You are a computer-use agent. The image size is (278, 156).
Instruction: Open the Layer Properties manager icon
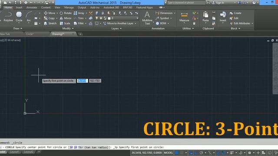(96, 13)
